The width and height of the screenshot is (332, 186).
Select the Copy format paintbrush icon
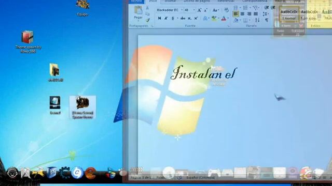[147, 20]
